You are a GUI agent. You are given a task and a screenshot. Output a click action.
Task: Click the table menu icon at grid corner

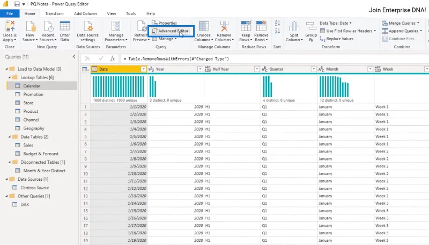(85, 70)
